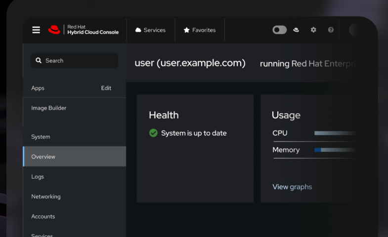Open Accounts from the sidebar
Screen dimensions: 388x237
point(43,216)
